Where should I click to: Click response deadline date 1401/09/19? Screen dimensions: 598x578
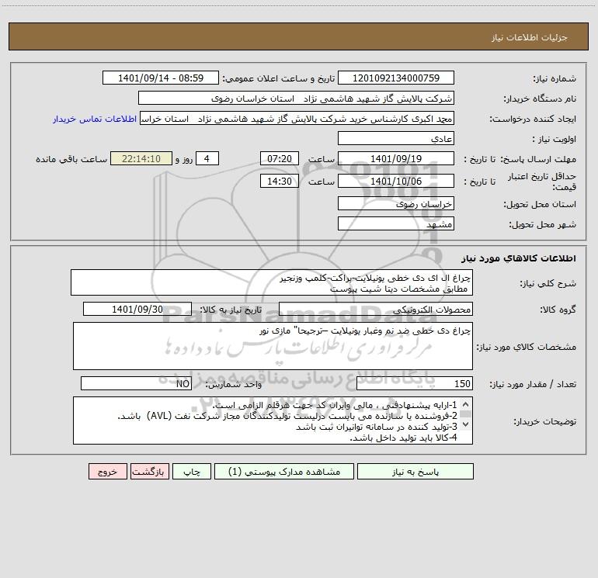pyautogui.click(x=396, y=158)
